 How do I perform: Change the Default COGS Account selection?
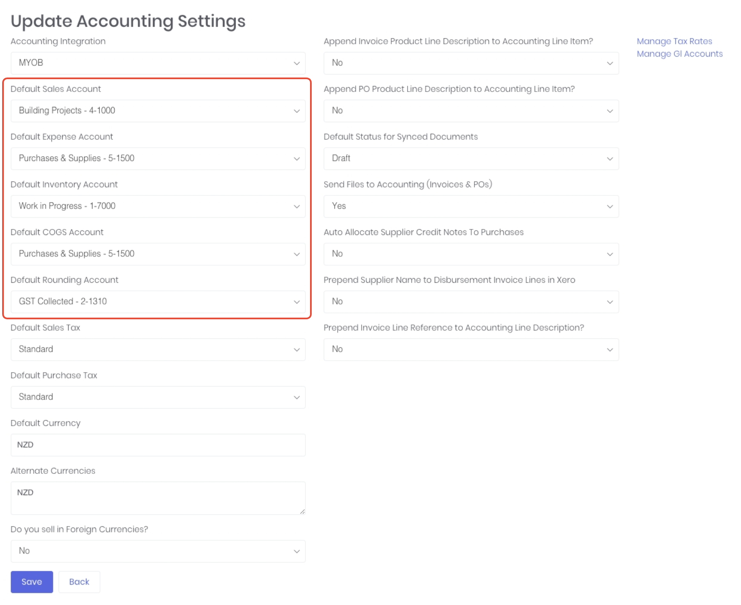pos(158,254)
